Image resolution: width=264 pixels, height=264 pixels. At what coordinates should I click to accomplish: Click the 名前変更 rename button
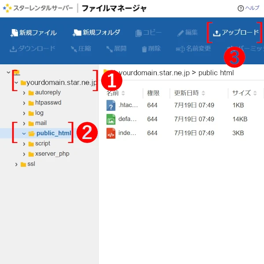click(194, 49)
